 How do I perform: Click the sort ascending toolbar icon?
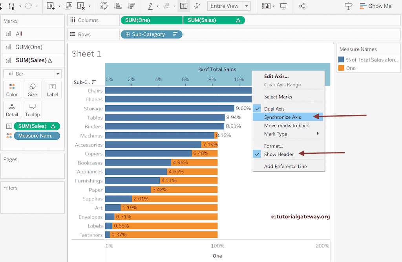(x=117, y=6)
